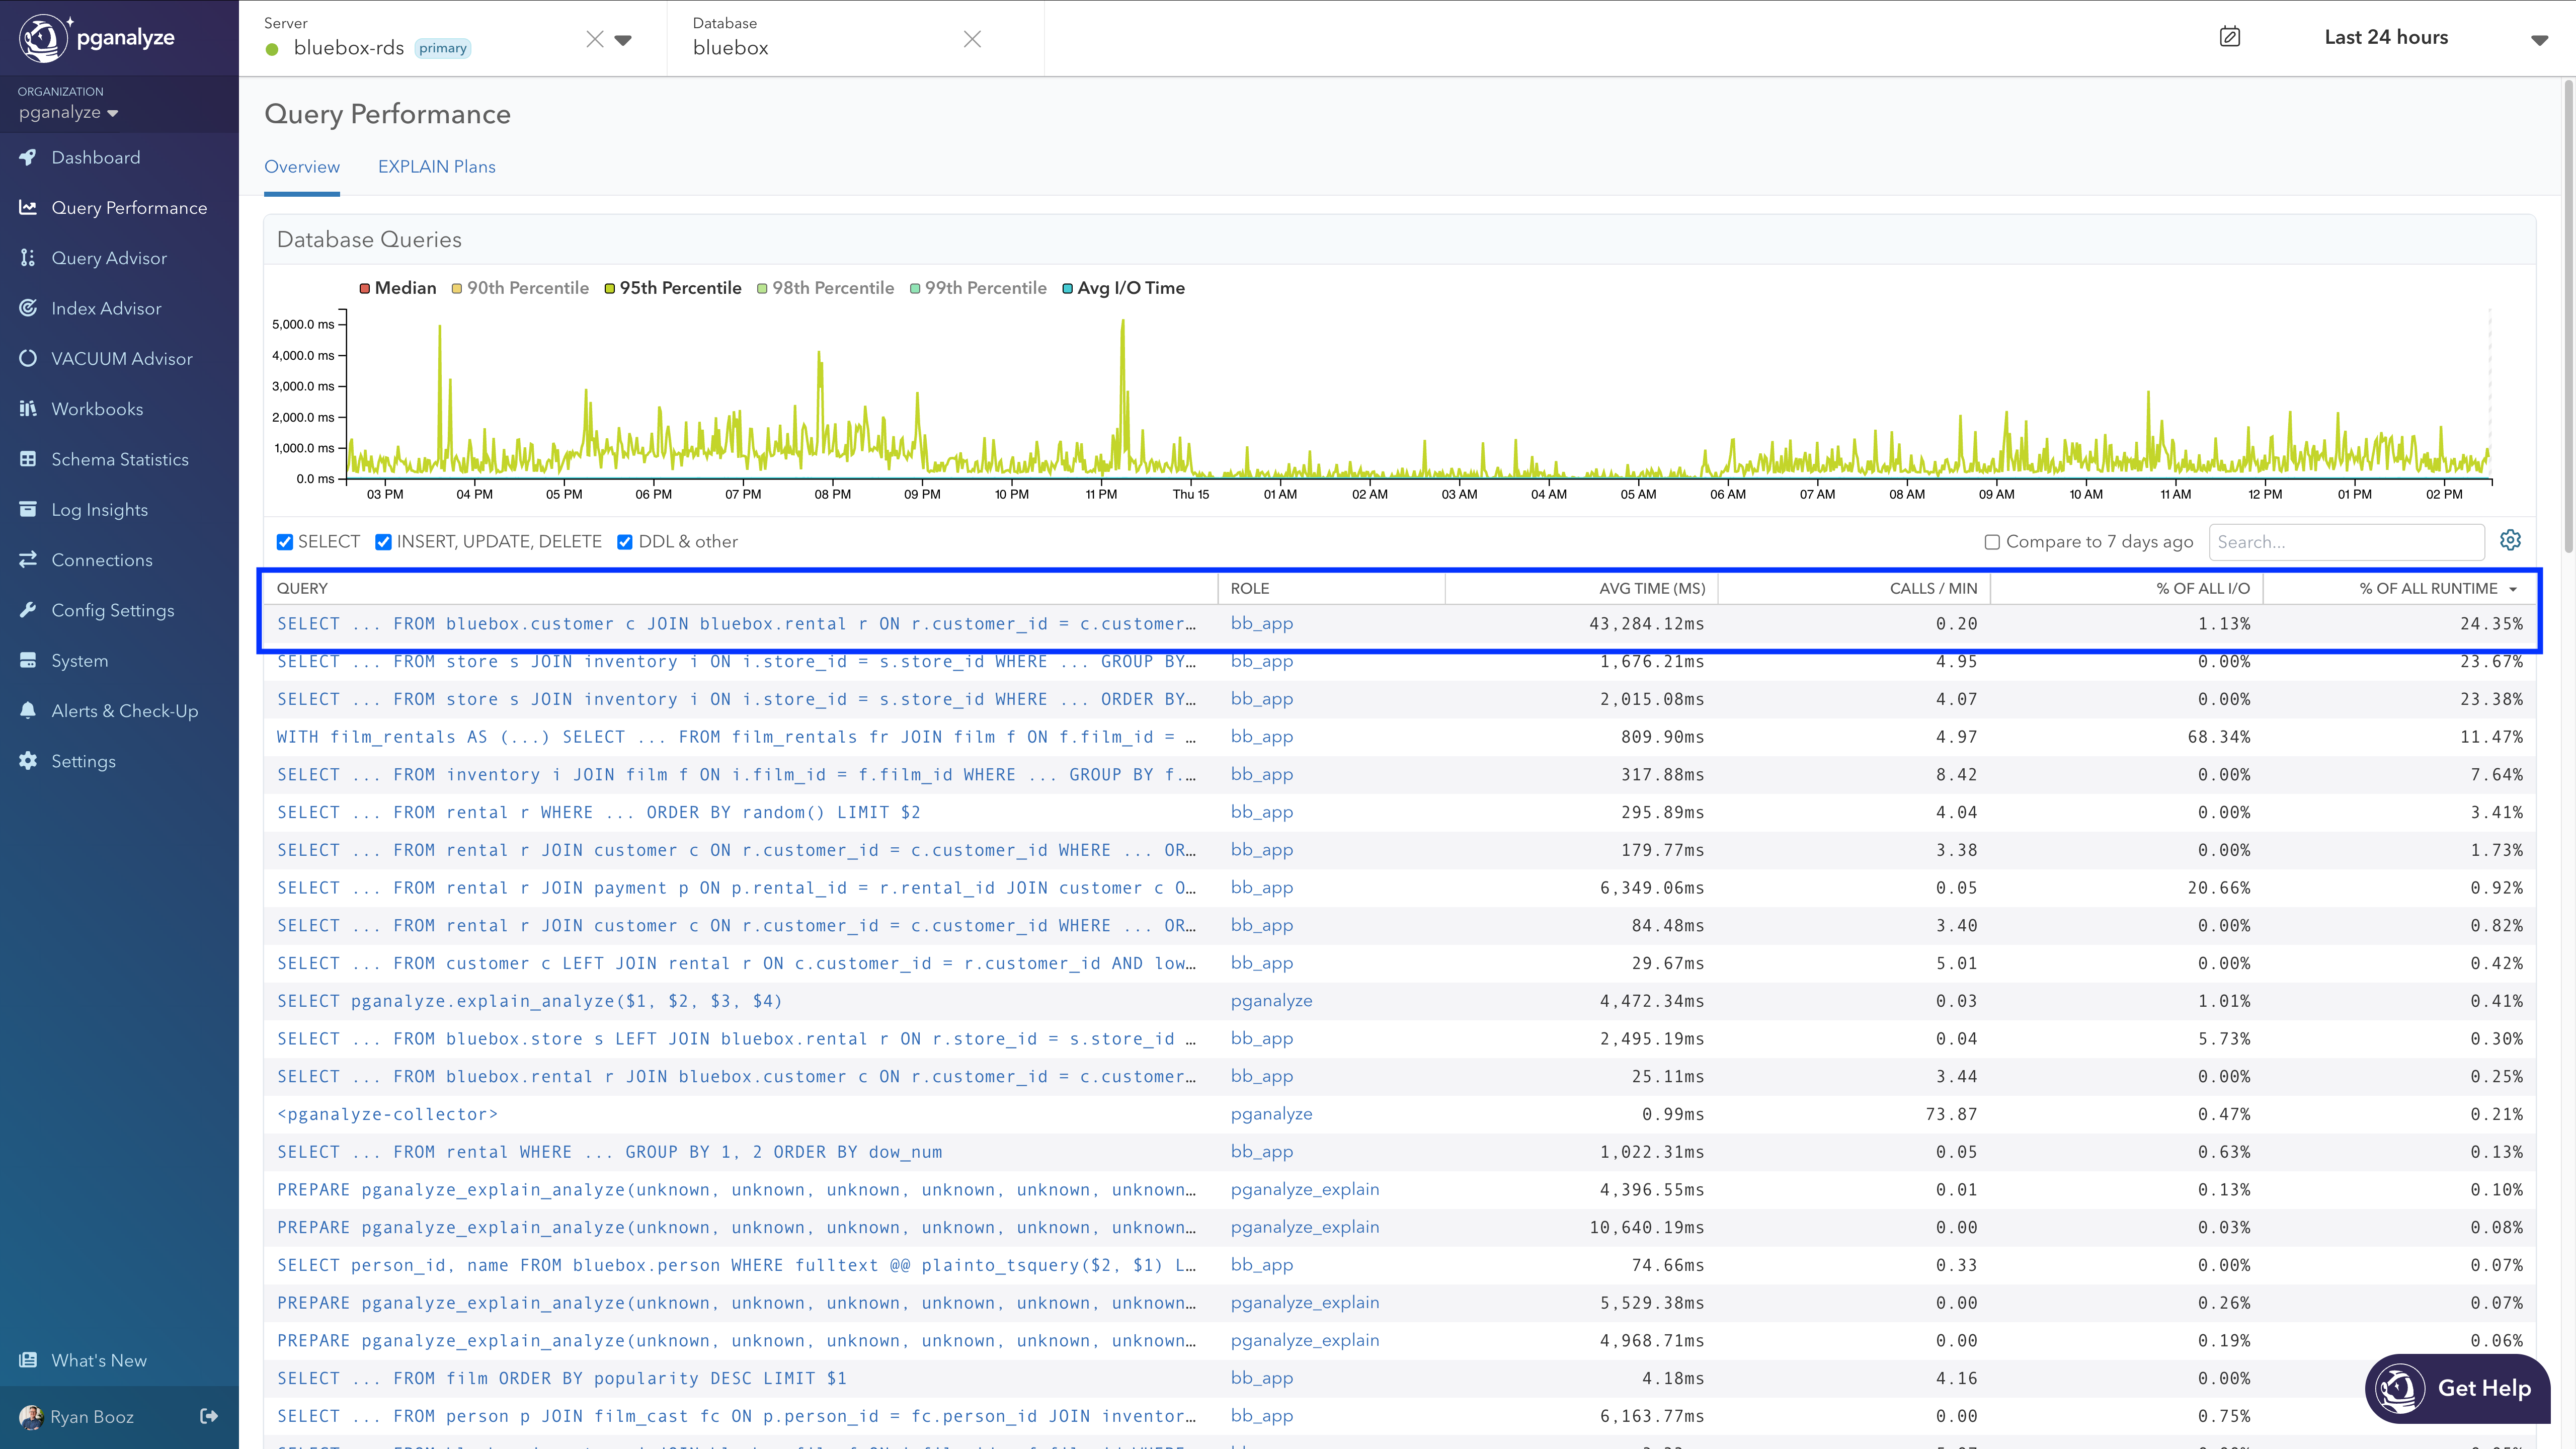Open table settings gear icon
The height and width of the screenshot is (1449, 2576).
2510,540
